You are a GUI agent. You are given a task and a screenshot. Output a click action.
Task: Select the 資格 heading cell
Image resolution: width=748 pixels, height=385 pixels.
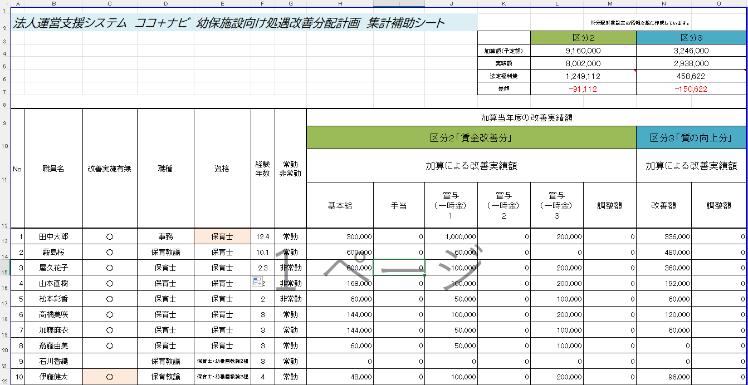[x=222, y=169]
